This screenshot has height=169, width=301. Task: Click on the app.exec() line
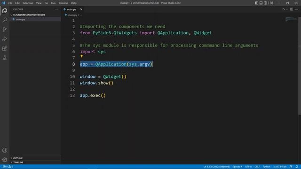93,95
